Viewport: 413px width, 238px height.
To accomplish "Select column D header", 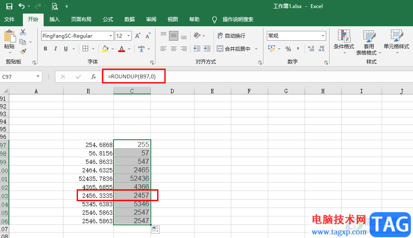I will click(x=172, y=91).
